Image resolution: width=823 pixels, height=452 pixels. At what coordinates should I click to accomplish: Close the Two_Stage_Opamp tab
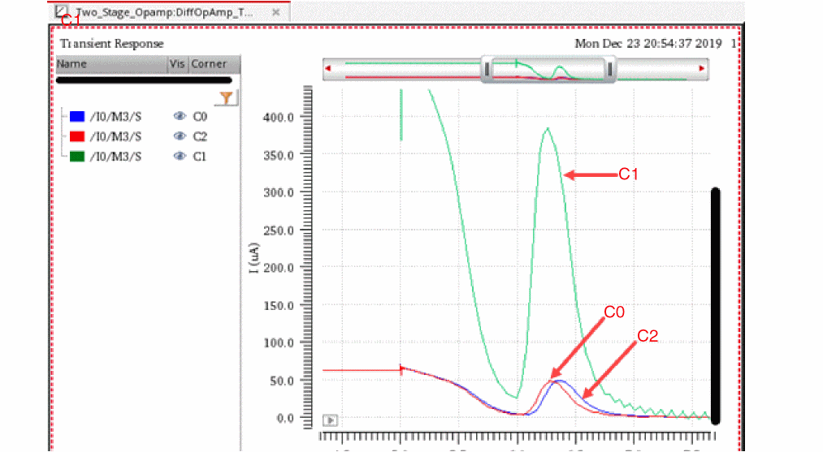tap(275, 12)
